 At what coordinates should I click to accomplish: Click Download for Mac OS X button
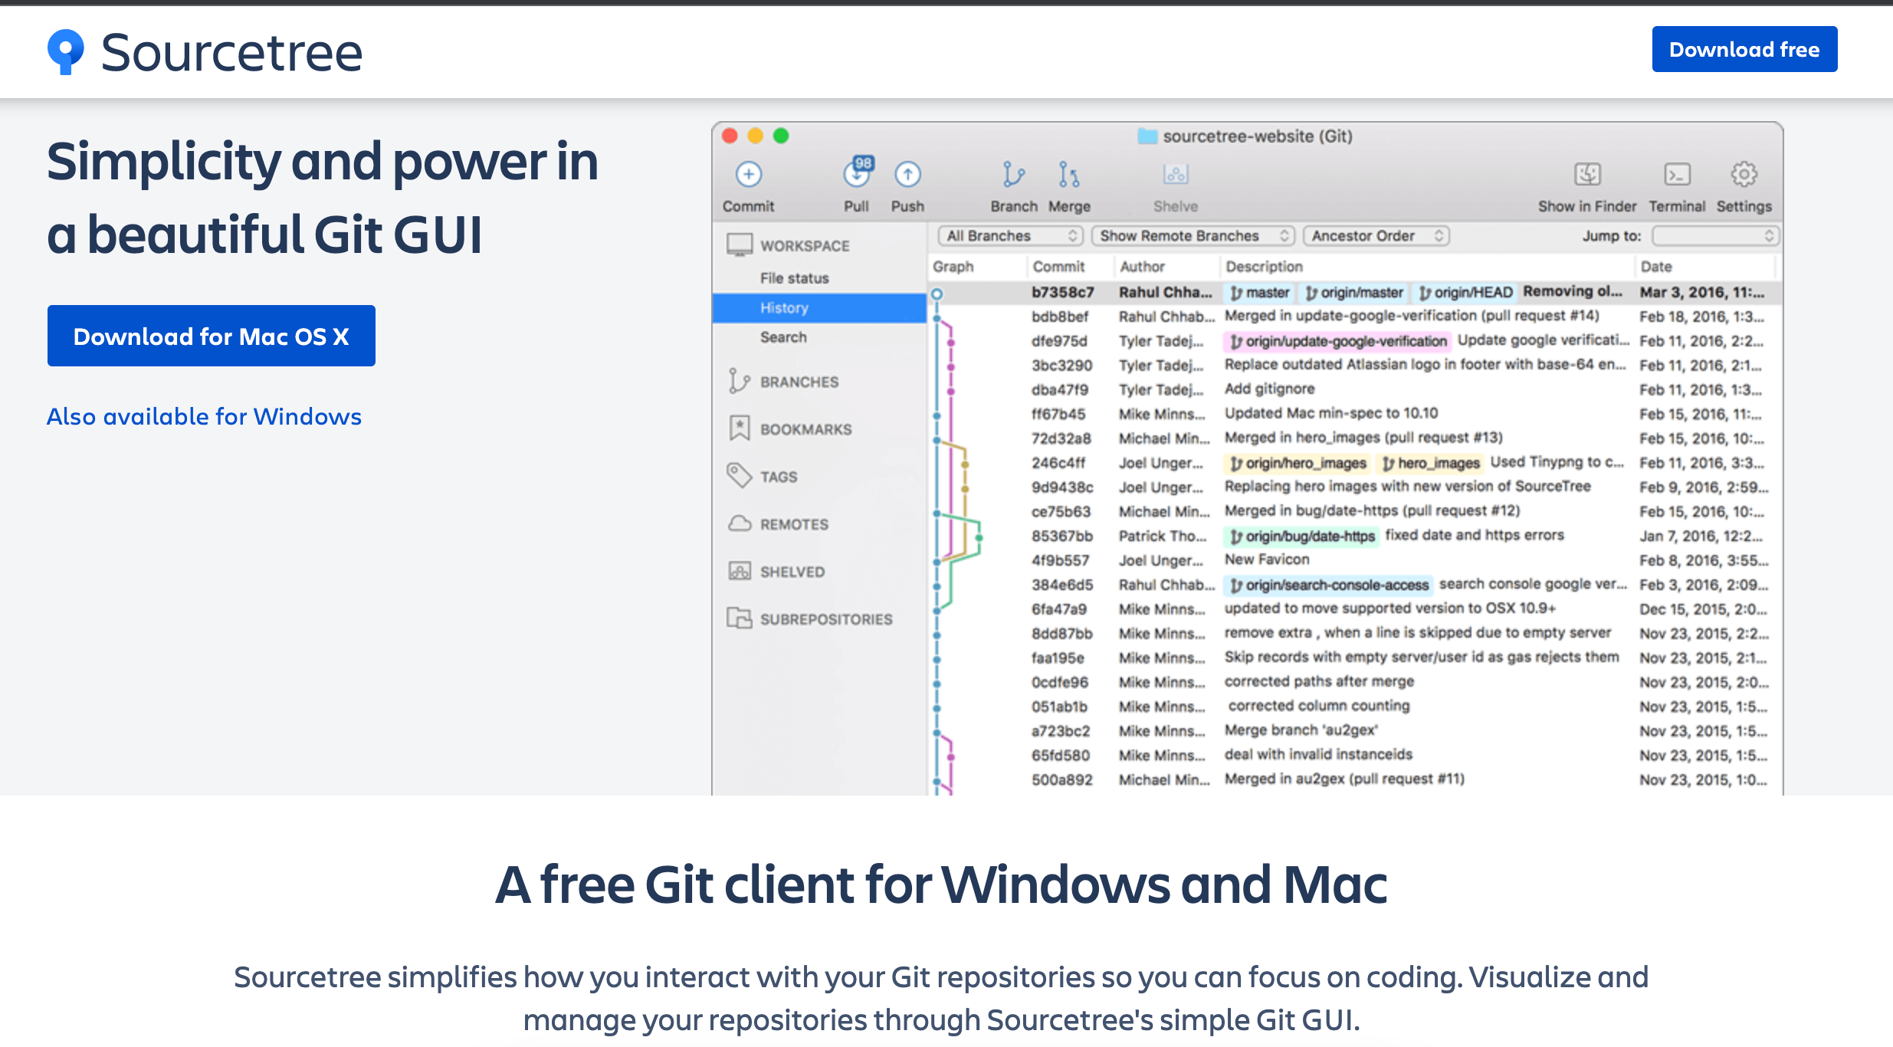212,336
